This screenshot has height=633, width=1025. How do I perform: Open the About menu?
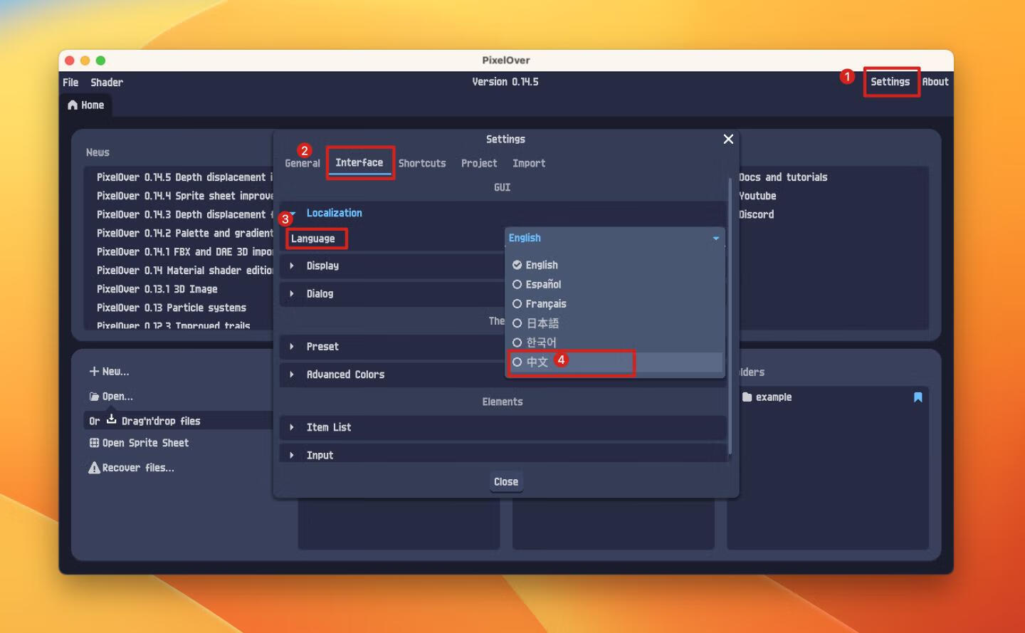coord(935,82)
